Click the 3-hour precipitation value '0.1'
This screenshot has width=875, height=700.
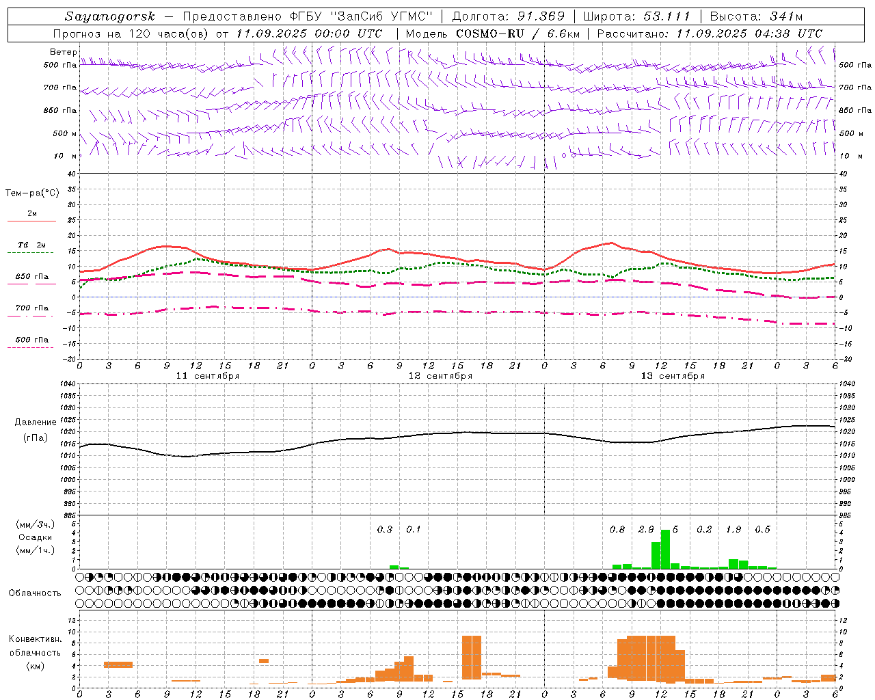[414, 530]
